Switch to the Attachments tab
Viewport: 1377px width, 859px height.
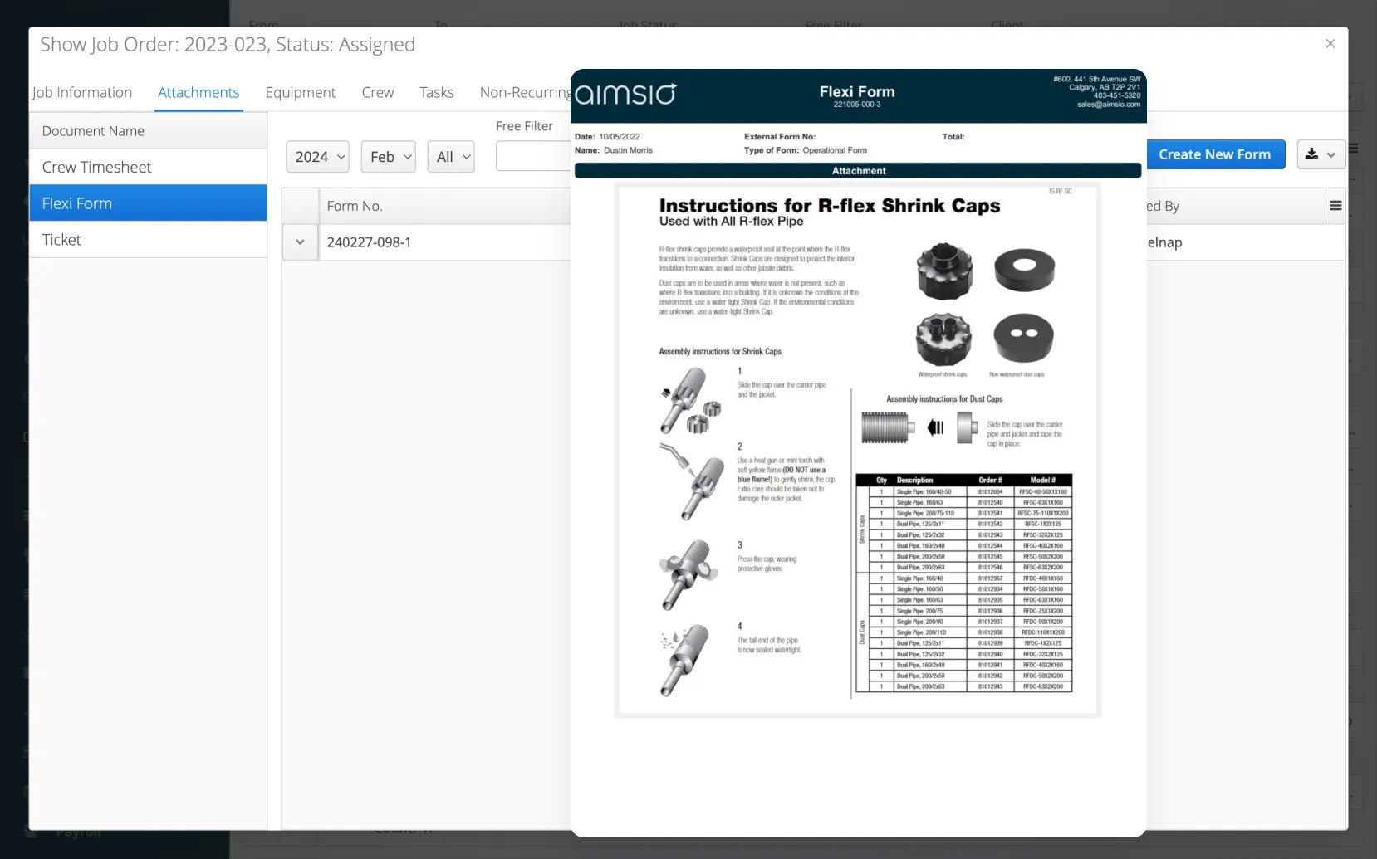(198, 92)
